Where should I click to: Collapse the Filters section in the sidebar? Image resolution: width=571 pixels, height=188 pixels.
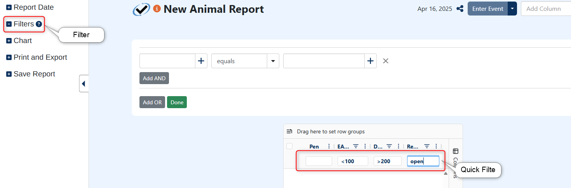9,24
